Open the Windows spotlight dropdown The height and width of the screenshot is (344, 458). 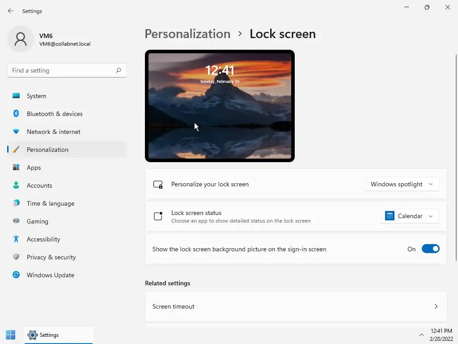(402, 184)
